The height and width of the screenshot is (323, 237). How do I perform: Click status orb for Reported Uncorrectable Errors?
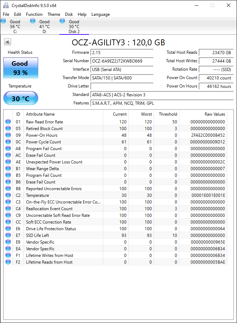tap(8, 188)
